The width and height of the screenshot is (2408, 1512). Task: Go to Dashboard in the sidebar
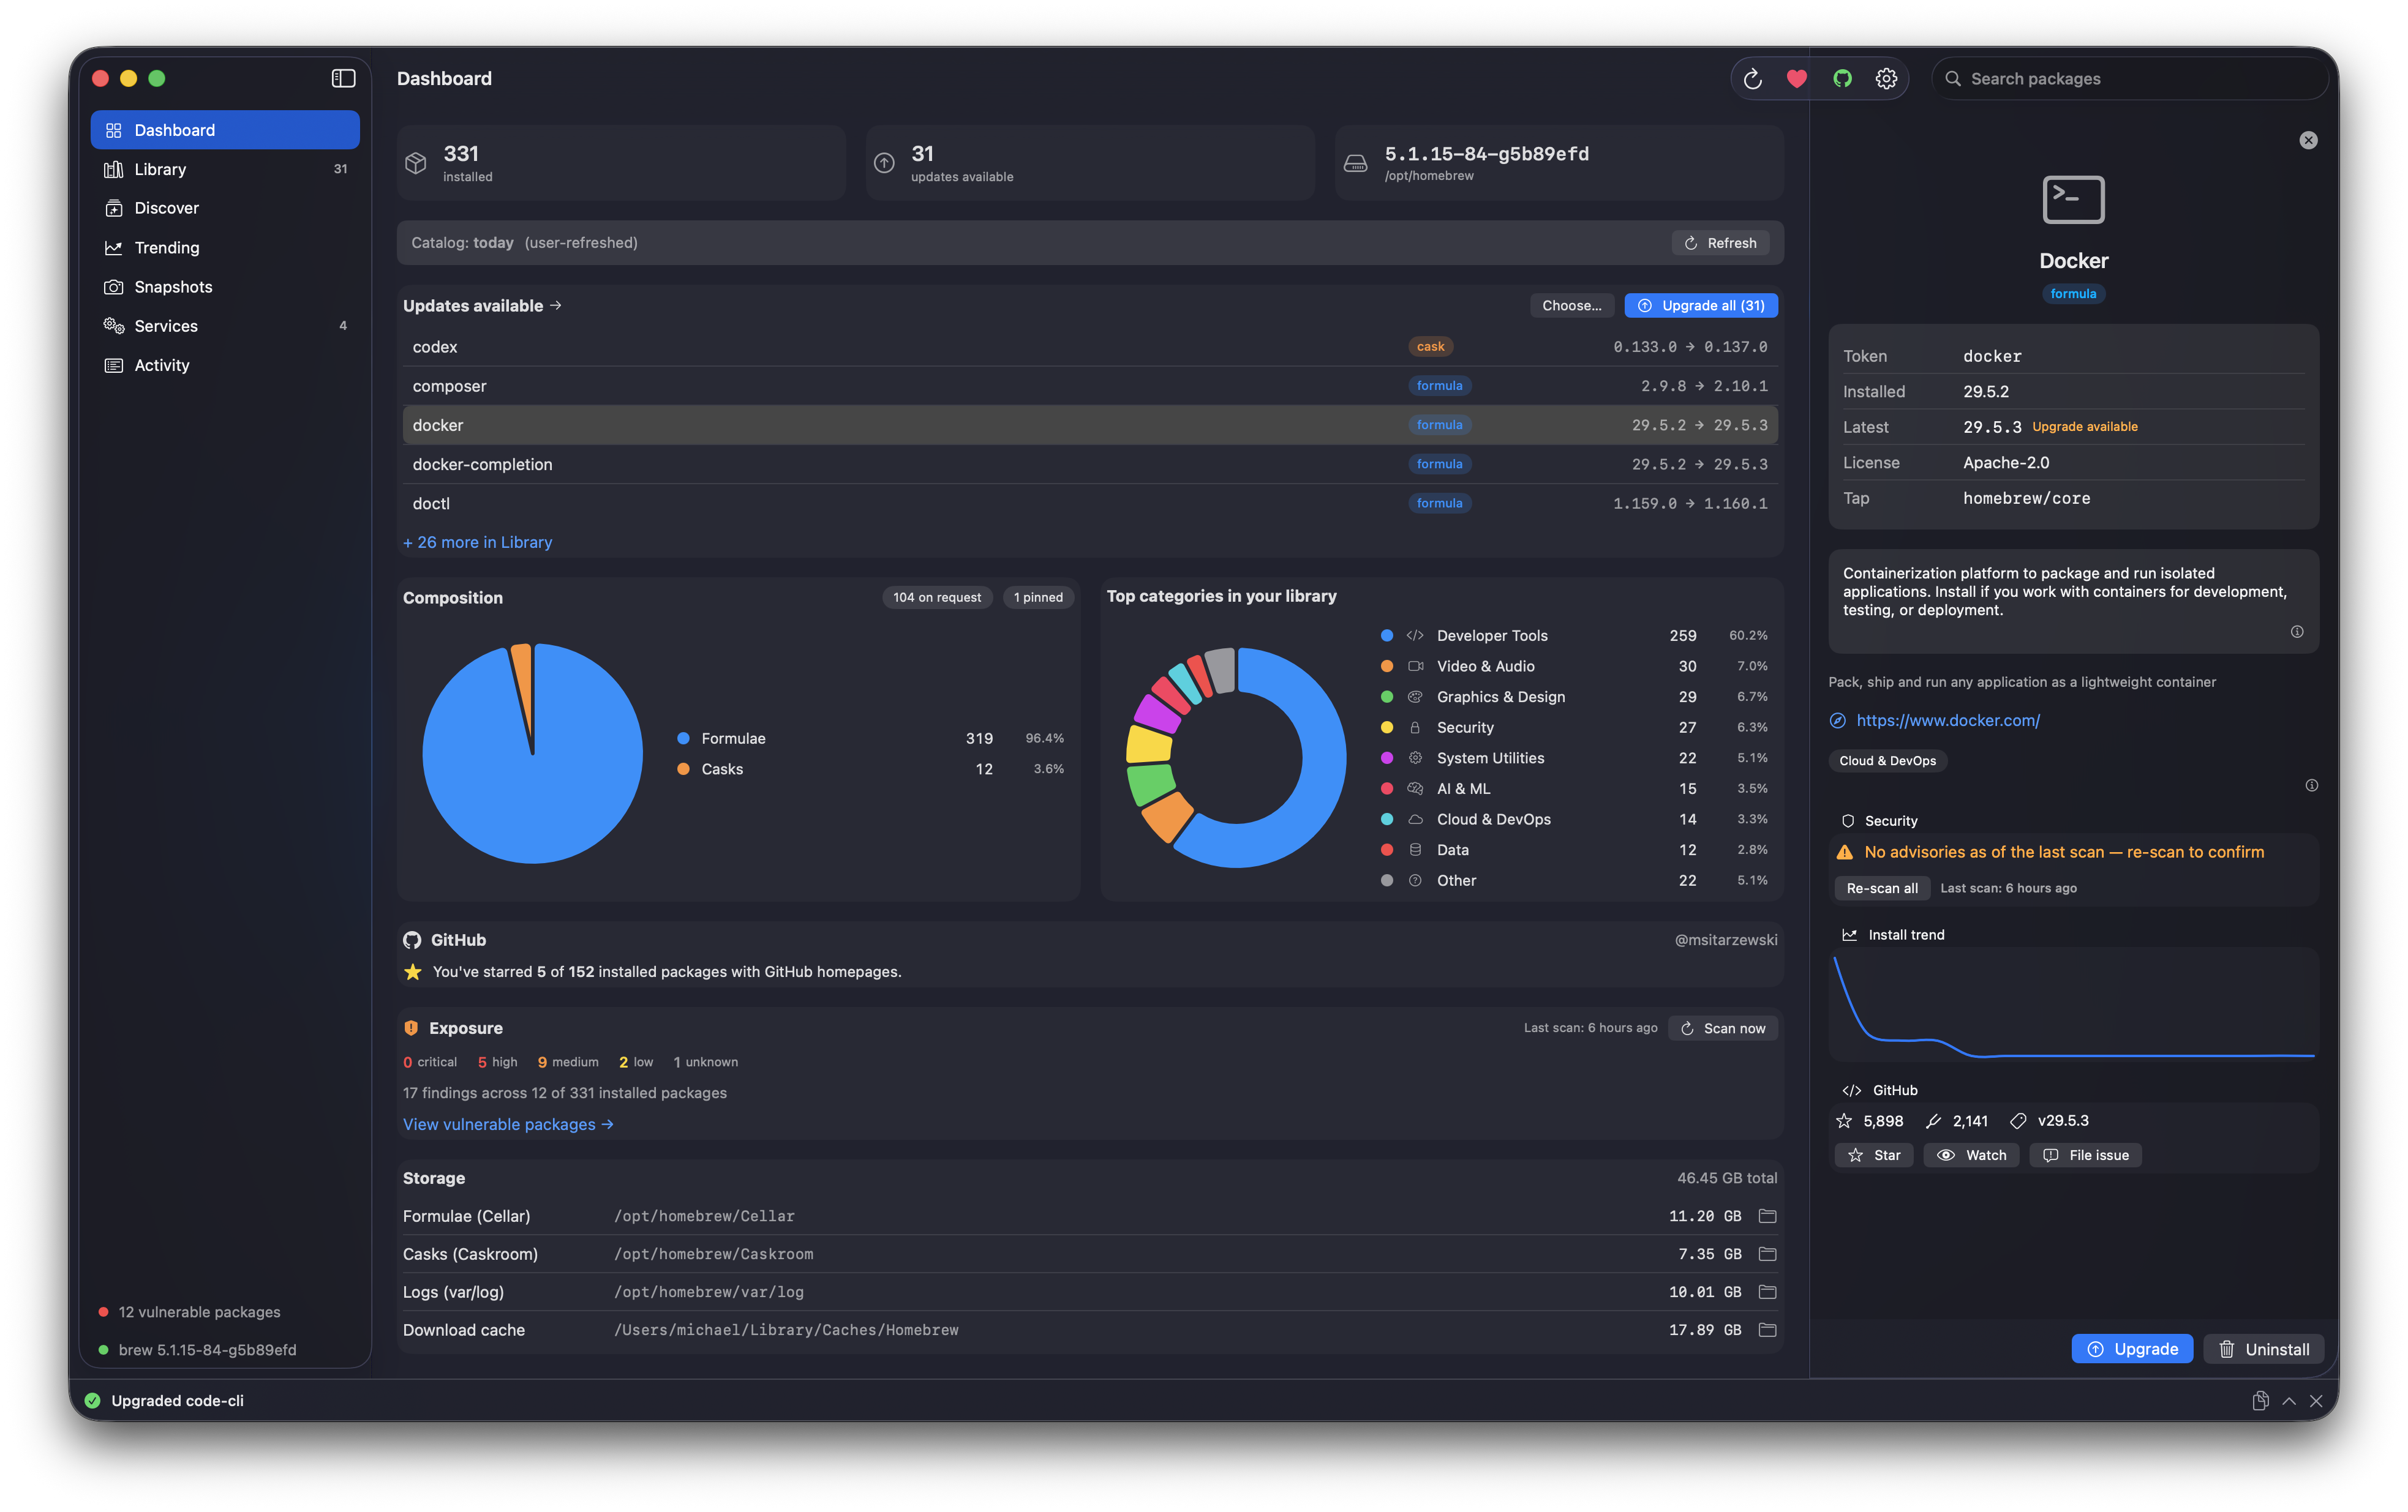pos(225,130)
